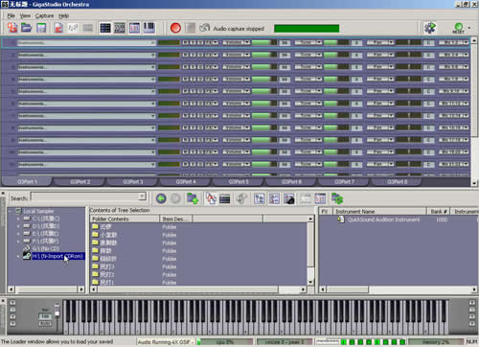Adjust the keyboard velocity slider

click(x=57, y=314)
